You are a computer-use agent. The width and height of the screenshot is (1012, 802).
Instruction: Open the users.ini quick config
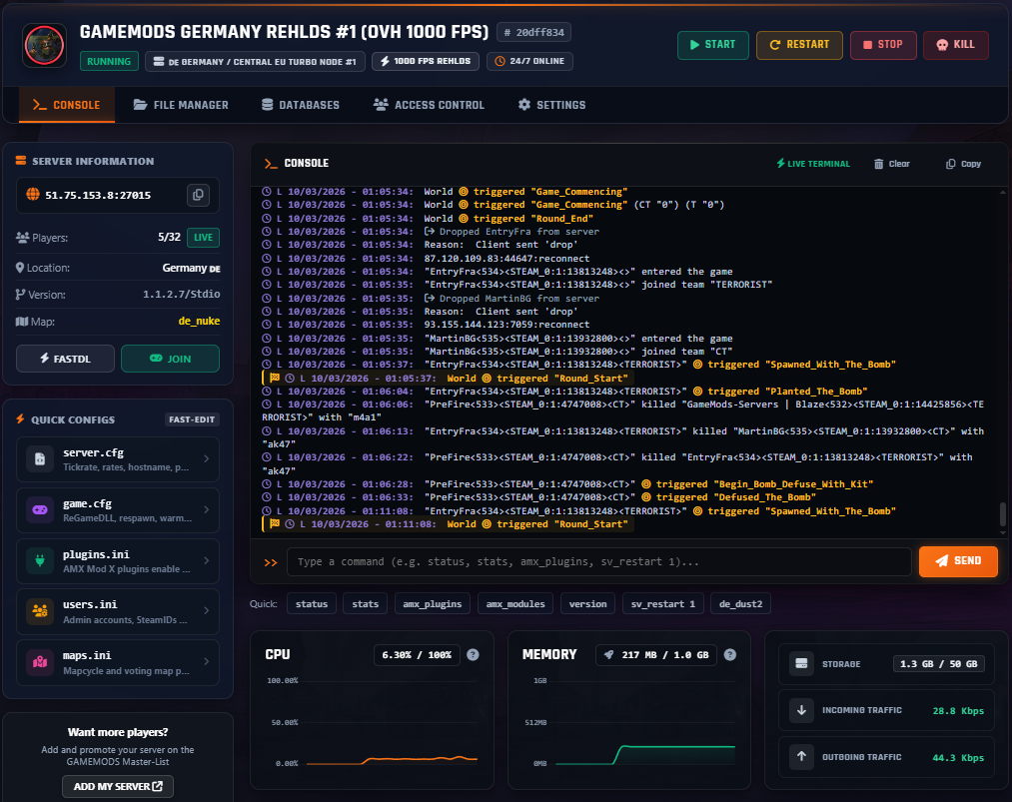(118, 611)
